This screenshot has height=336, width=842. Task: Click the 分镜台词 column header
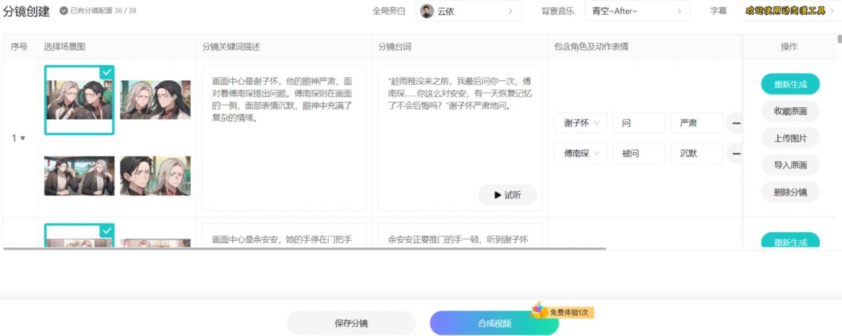[395, 47]
